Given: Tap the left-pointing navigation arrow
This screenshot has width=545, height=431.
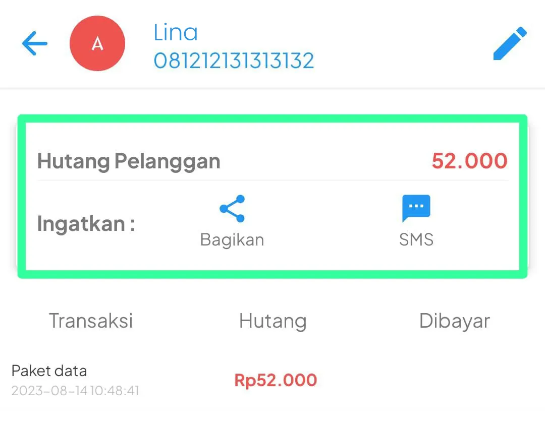Looking at the screenshot, I should (34, 44).
